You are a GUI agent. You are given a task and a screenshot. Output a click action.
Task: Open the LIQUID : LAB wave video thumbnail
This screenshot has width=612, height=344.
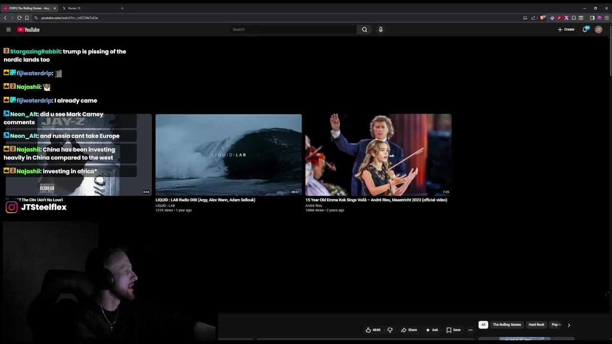(x=229, y=154)
